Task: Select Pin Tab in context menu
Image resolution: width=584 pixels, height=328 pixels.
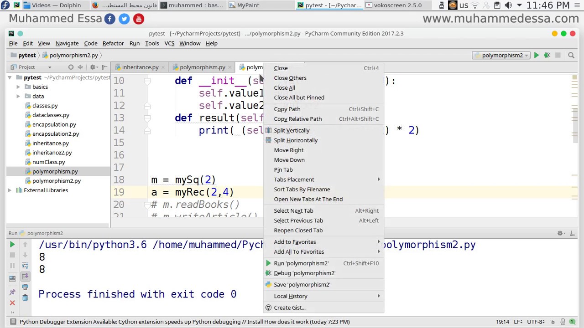Action: (324, 169)
